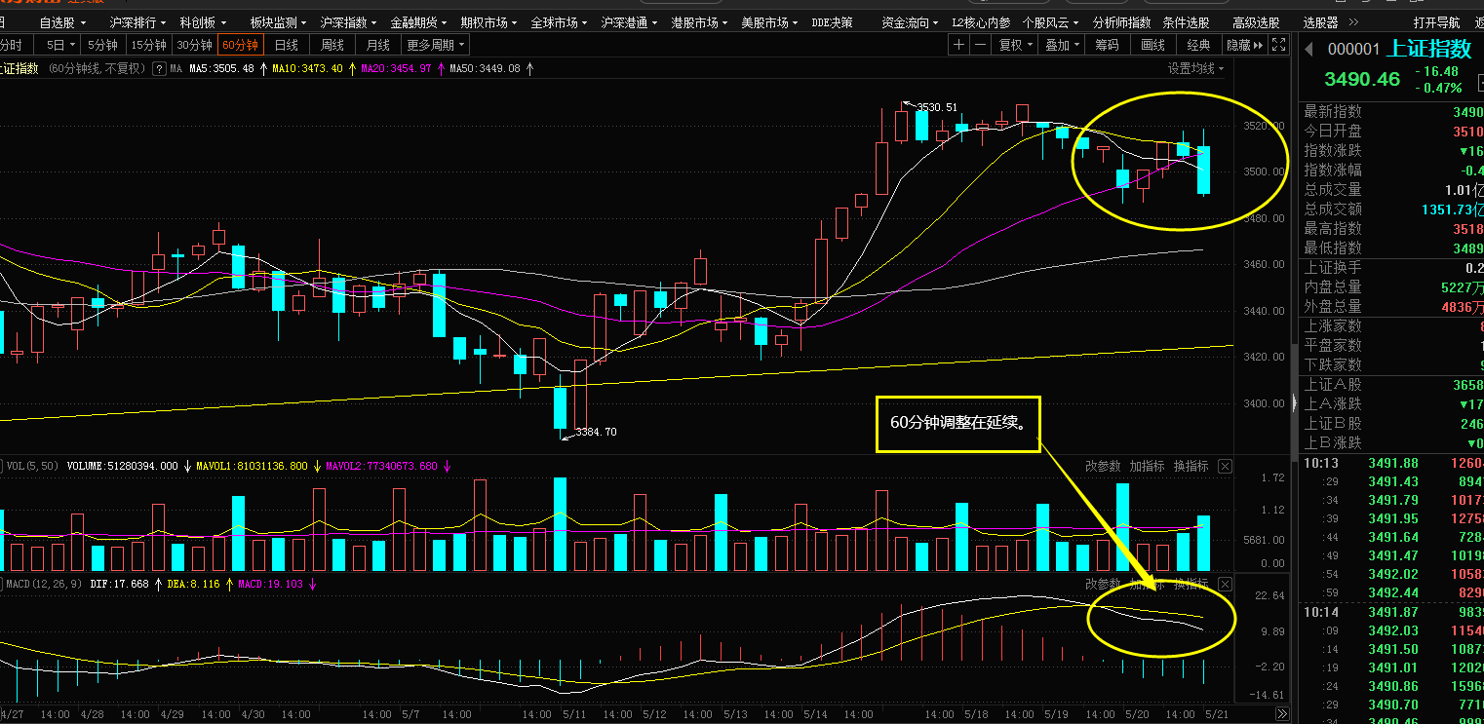Hide side panel using 隐藏 button
Image resolution: width=1484 pixels, height=724 pixels.
1245,45
